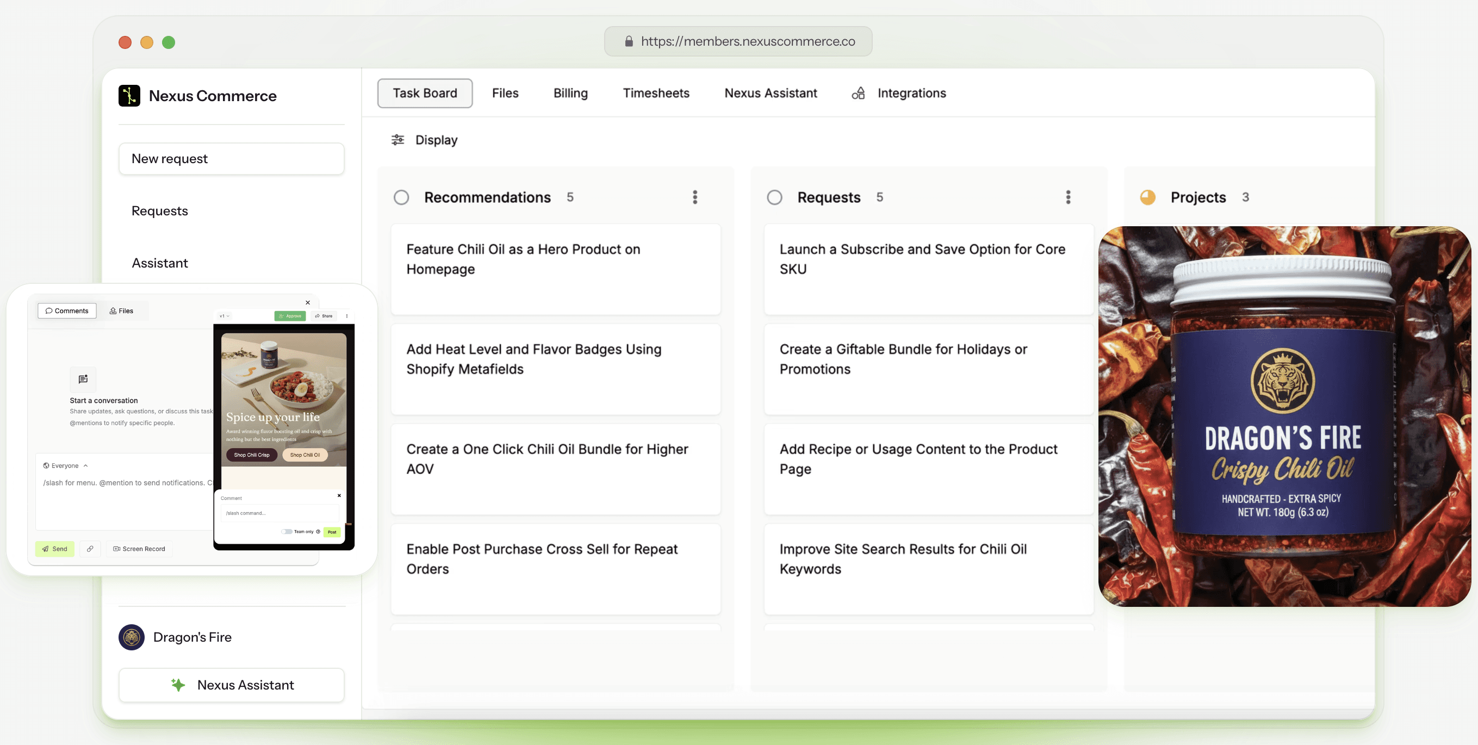Click the Display filter sliders icon

[x=398, y=140]
